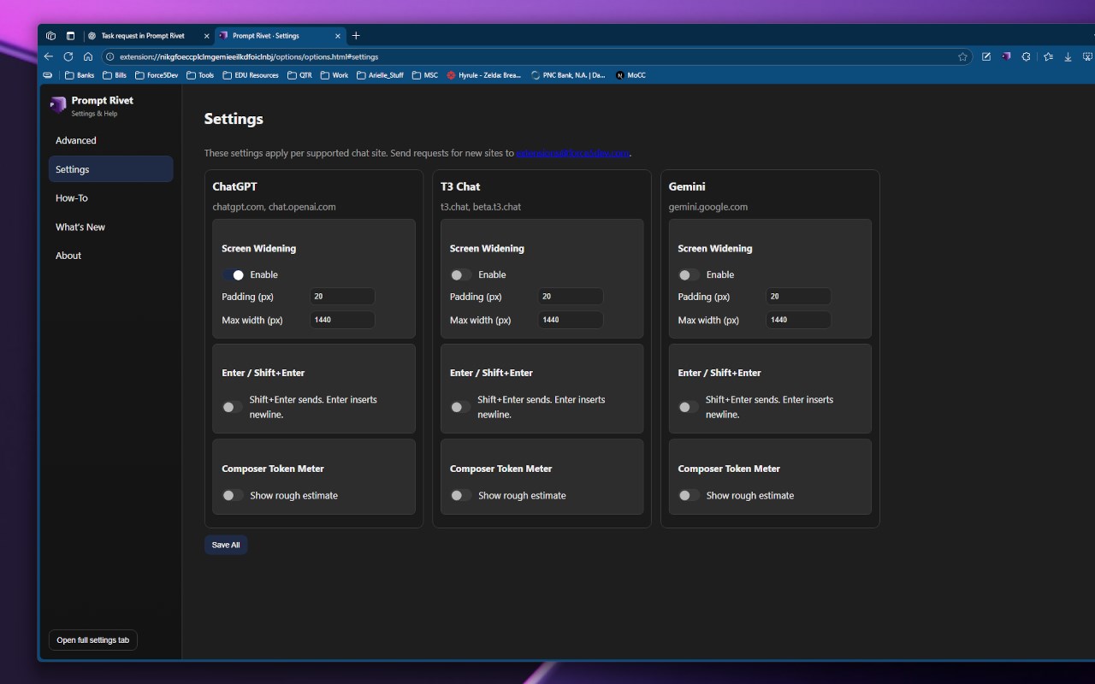Open the Work bookmark folder
Image resolution: width=1095 pixels, height=684 pixels.
point(334,75)
